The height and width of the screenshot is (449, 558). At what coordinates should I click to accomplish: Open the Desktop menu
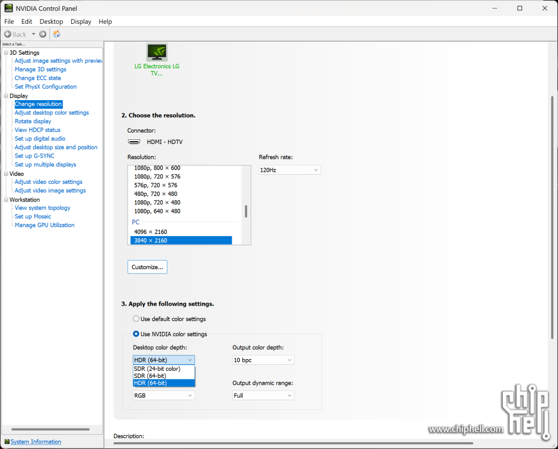click(x=51, y=22)
